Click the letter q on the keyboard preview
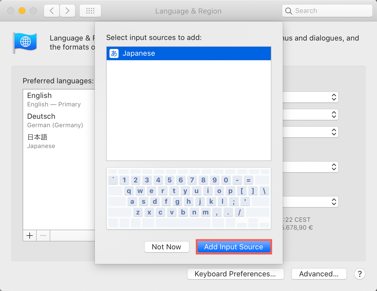 tap(129, 191)
